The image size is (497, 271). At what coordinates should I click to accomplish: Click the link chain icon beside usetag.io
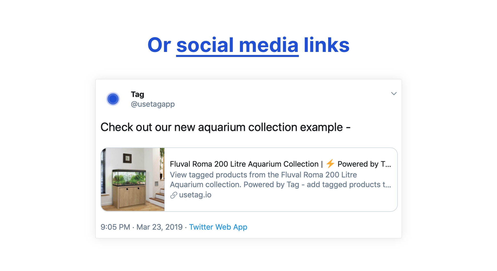tap(173, 195)
